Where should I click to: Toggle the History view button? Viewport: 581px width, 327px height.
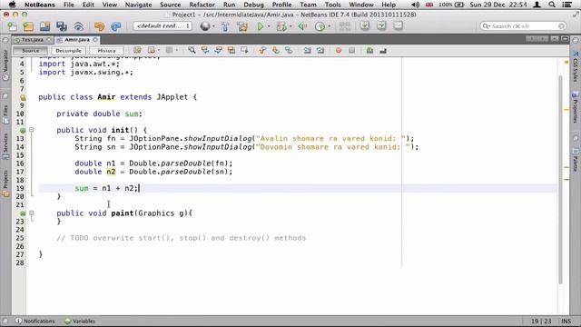[x=107, y=51]
